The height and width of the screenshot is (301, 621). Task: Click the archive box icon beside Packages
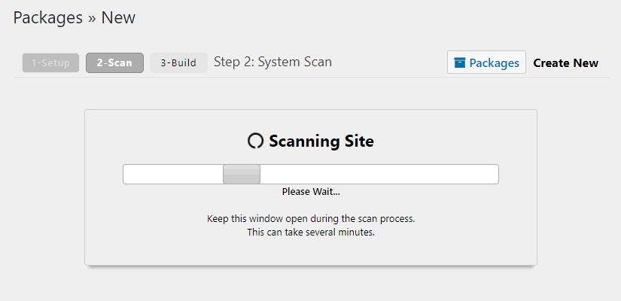tap(460, 62)
